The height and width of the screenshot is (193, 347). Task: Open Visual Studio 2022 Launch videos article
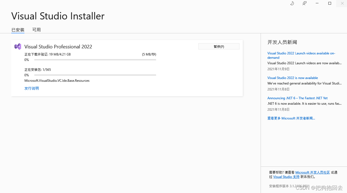[x=301, y=55]
